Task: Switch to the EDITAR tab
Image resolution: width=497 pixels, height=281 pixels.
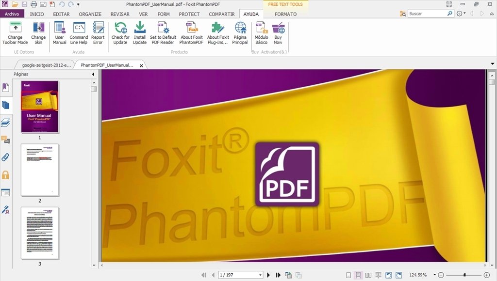Action: pyautogui.click(x=61, y=14)
